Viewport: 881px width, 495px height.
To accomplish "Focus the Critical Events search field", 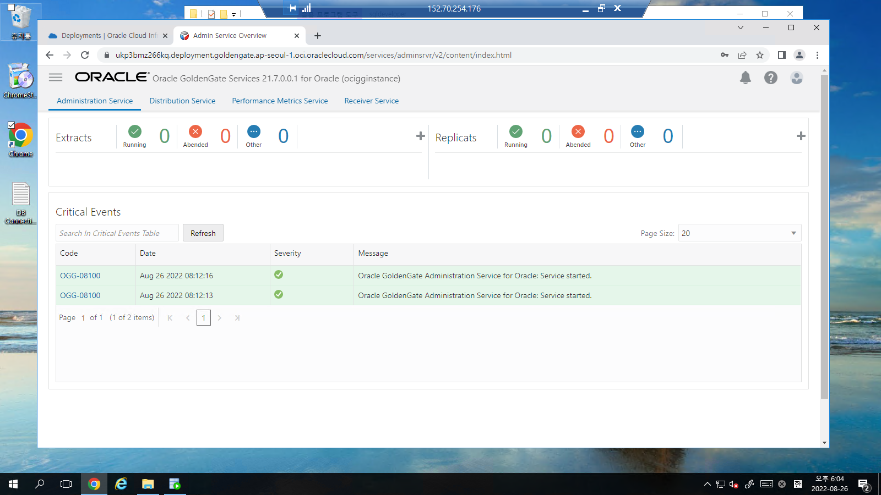I will click(117, 233).
